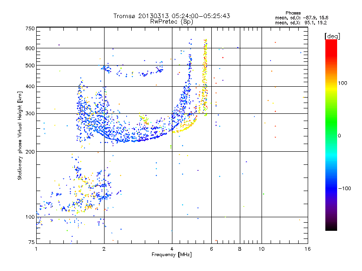The height and width of the screenshot is (271, 362).
Task: Click the colorbar tick label '0'
Action: (339, 136)
